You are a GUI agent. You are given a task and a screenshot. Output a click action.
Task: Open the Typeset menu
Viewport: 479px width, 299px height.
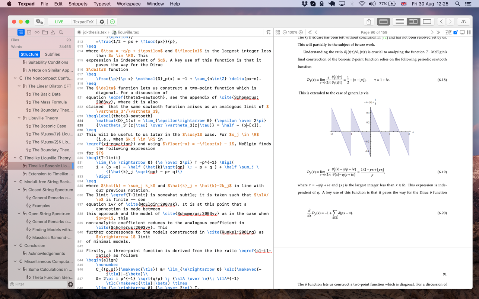[102, 4]
